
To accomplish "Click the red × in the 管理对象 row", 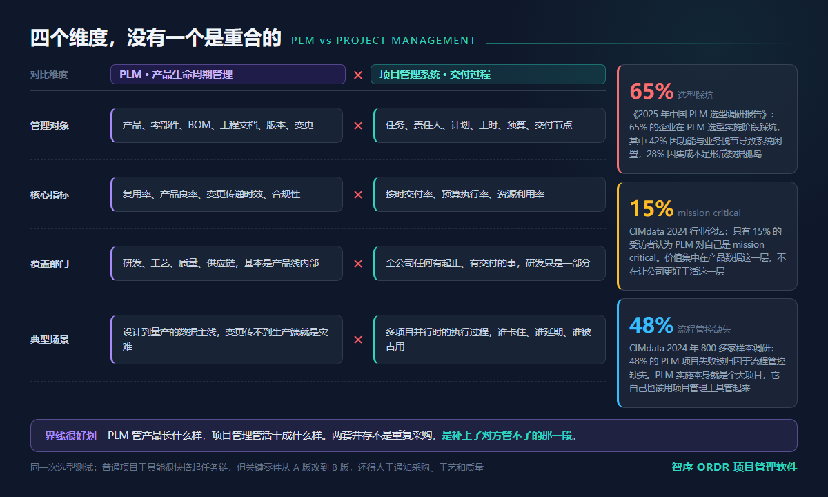I will click(358, 126).
